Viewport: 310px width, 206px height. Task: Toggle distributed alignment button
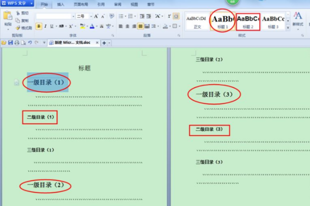(147, 26)
